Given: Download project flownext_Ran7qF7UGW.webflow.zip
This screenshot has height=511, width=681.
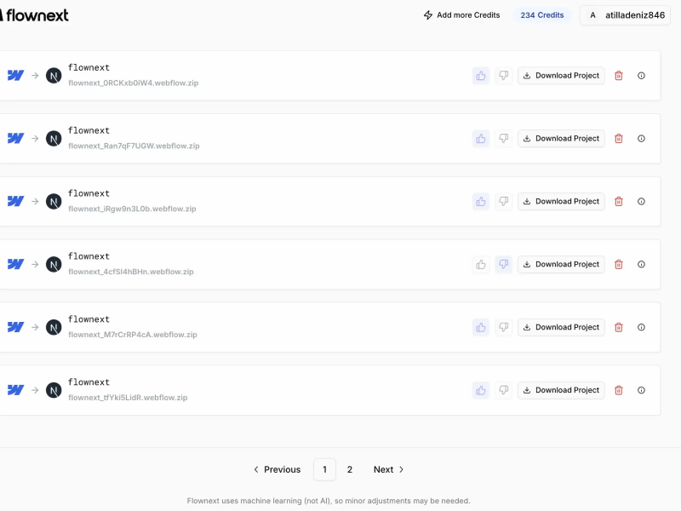Looking at the screenshot, I should pos(561,139).
